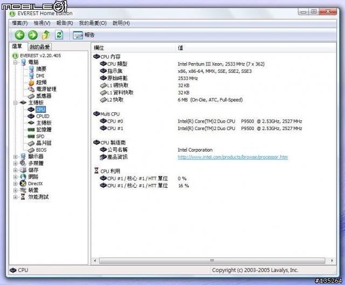
Task: Click the computer icon beside 電腦
Action: pos(23,62)
